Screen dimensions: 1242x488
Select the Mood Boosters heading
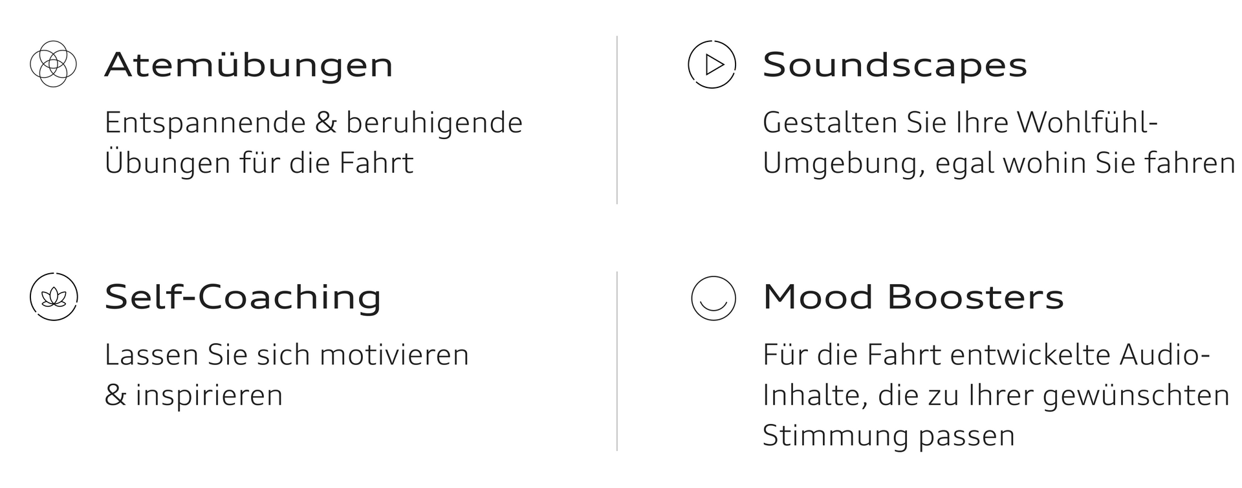[913, 297]
